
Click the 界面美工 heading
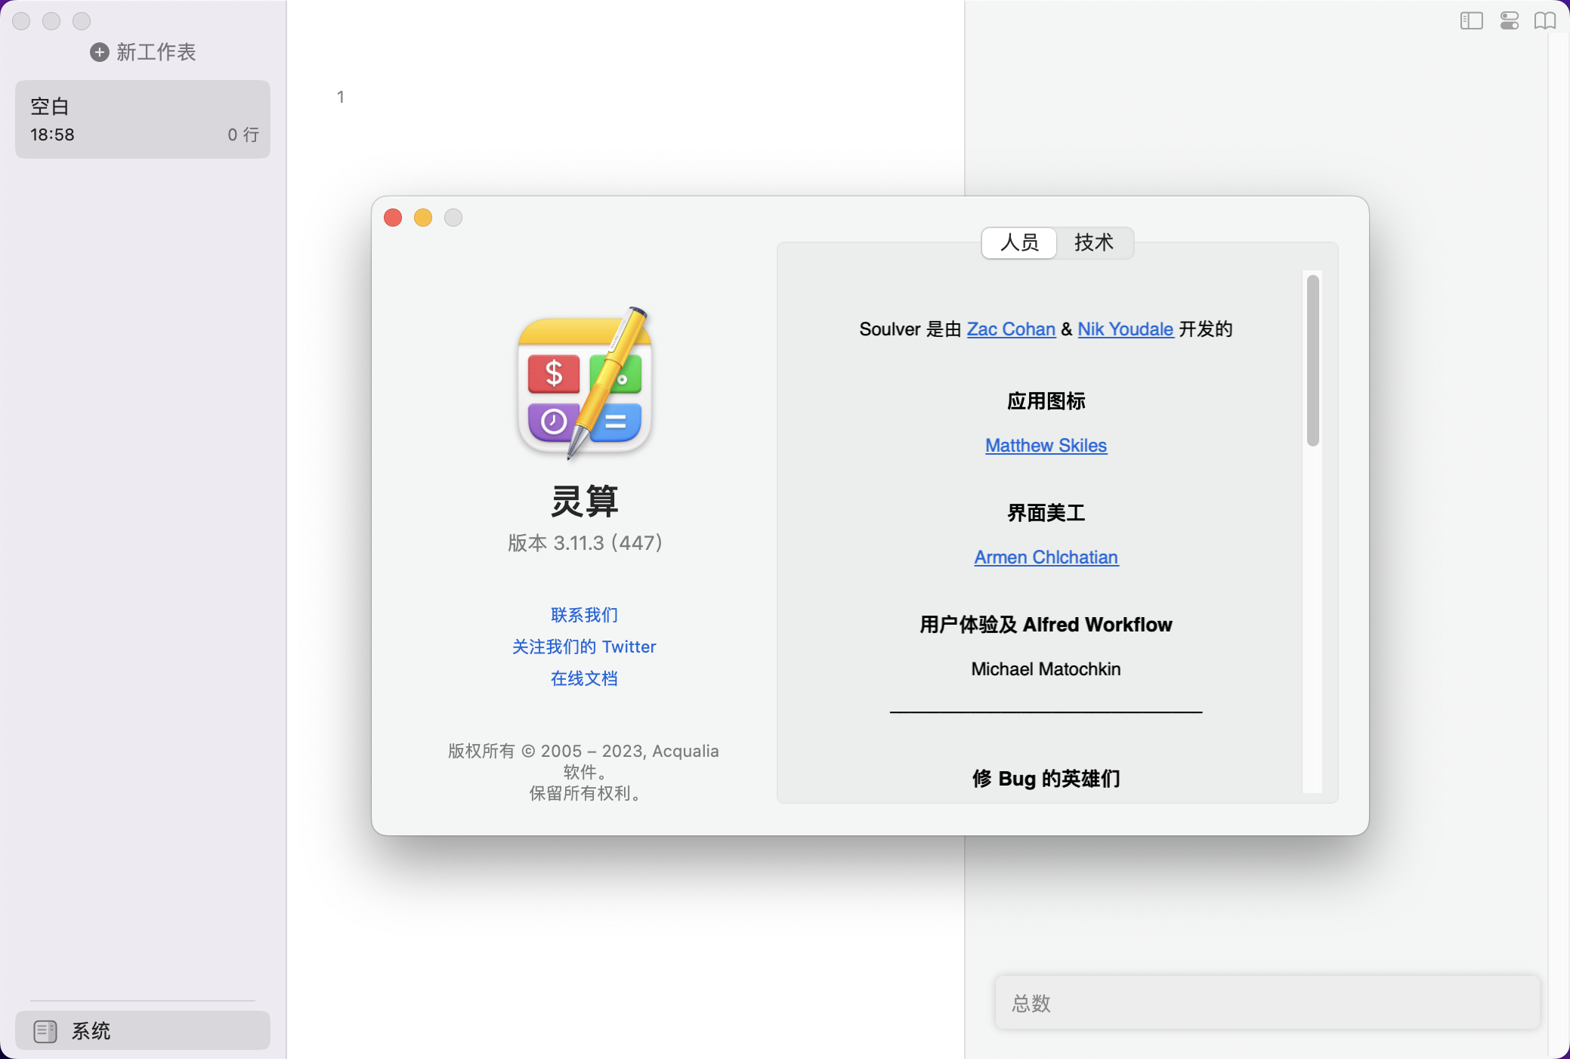click(x=1046, y=513)
